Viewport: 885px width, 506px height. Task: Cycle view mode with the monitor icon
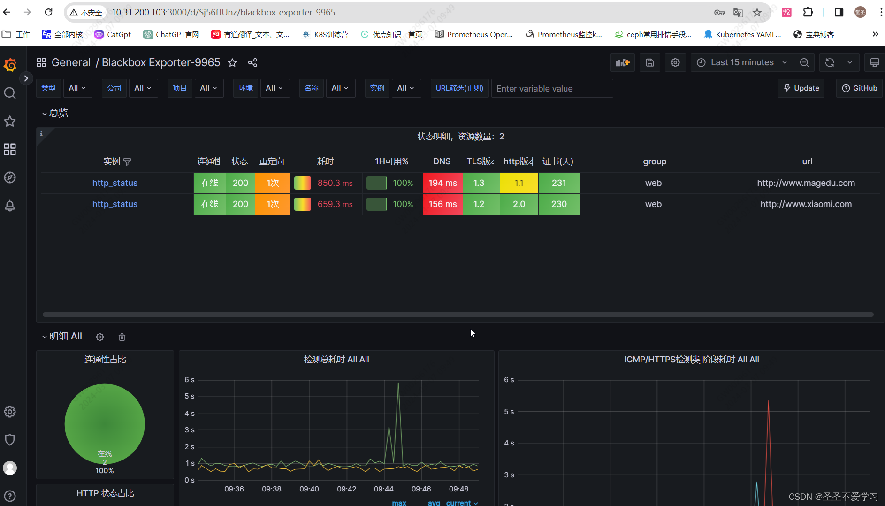coord(875,62)
